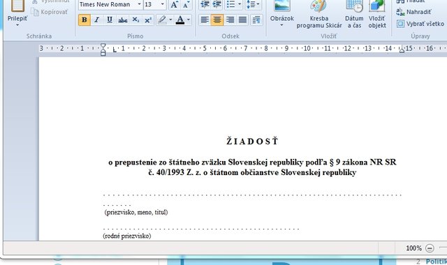Viewport: 447px width, 265px height.
Task: Click the grow font icon
Action: point(174,5)
